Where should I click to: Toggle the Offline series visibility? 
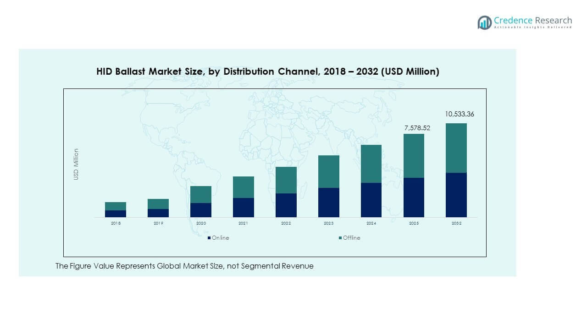coord(351,237)
